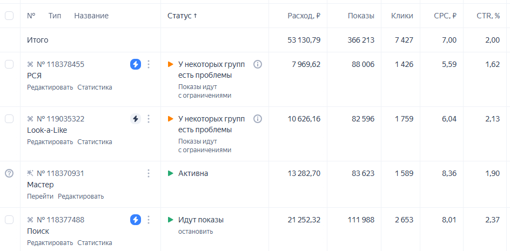Sort table by Расход column header
Viewport: 510px width, 251px height.
pos(304,16)
